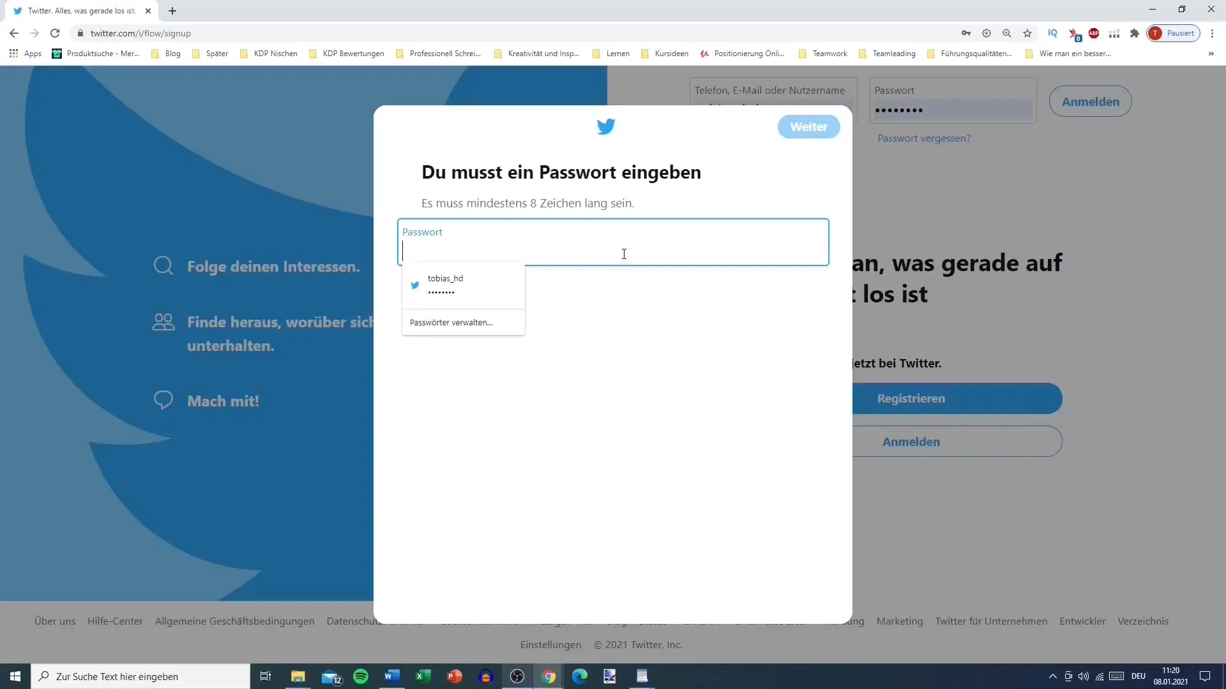Image resolution: width=1226 pixels, height=689 pixels.
Task: Click 'Weiter' button to proceed
Action: click(808, 126)
